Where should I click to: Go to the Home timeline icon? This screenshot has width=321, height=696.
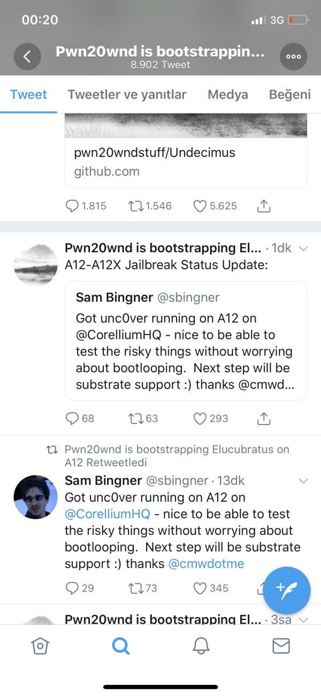(x=40, y=646)
